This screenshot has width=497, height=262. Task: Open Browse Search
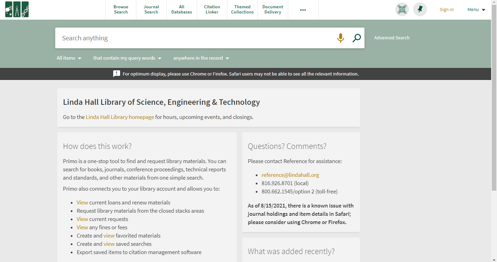click(121, 10)
